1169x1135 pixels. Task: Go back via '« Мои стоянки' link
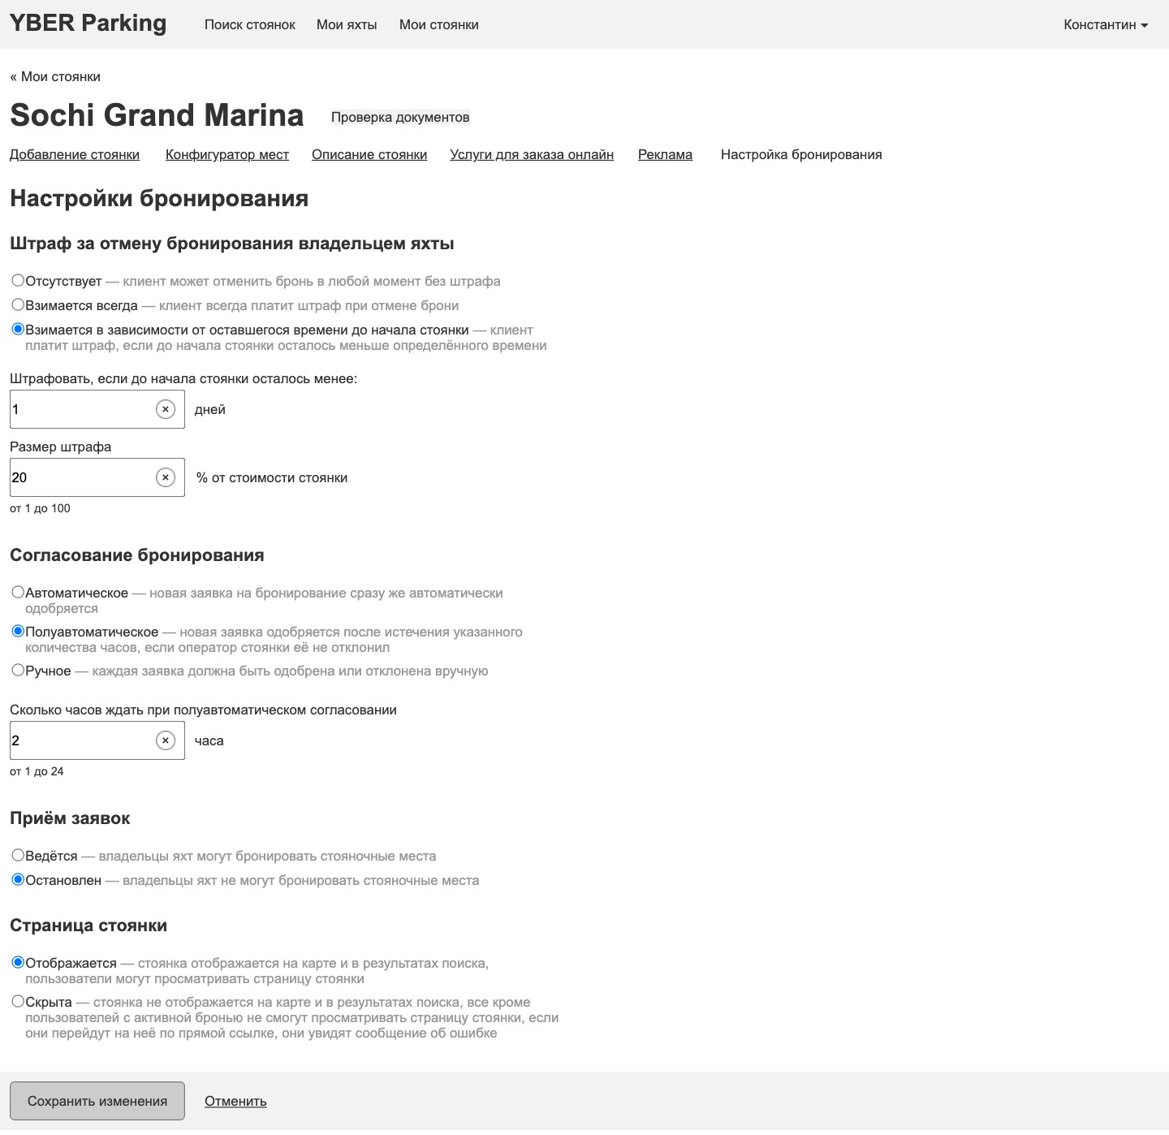[55, 77]
